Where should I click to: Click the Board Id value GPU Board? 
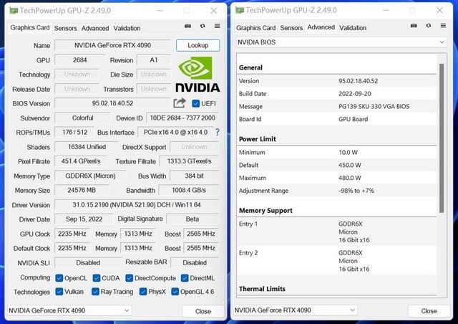353,119
